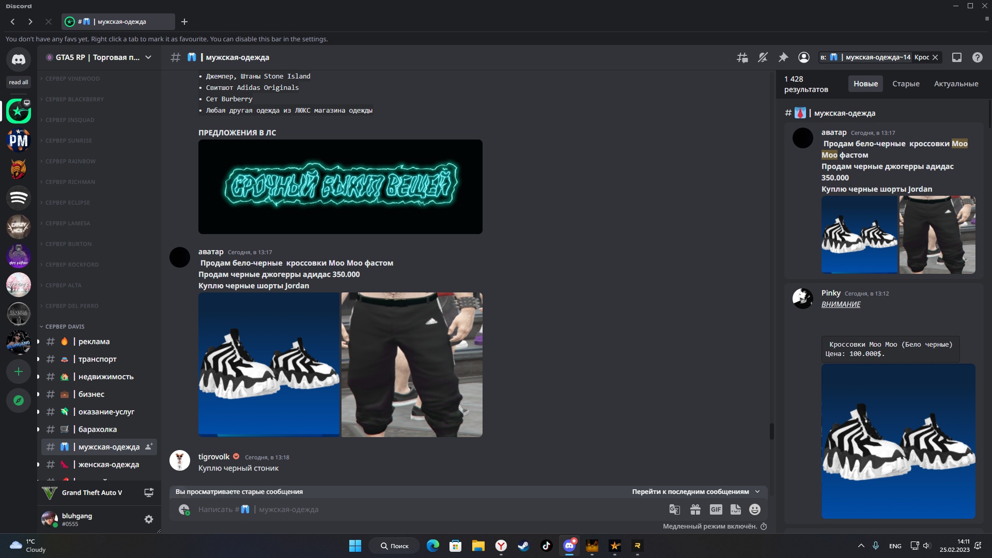Viewport: 992px width, 558px height.
Task: Open the emoji picker smiley
Action: pyautogui.click(x=755, y=509)
